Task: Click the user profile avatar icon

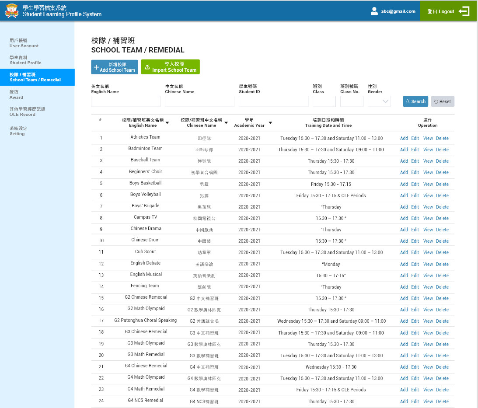Action: click(x=374, y=11)
